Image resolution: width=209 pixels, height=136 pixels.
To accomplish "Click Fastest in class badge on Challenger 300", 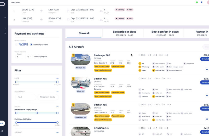I will pyautogui.click(x=118, y=66).
